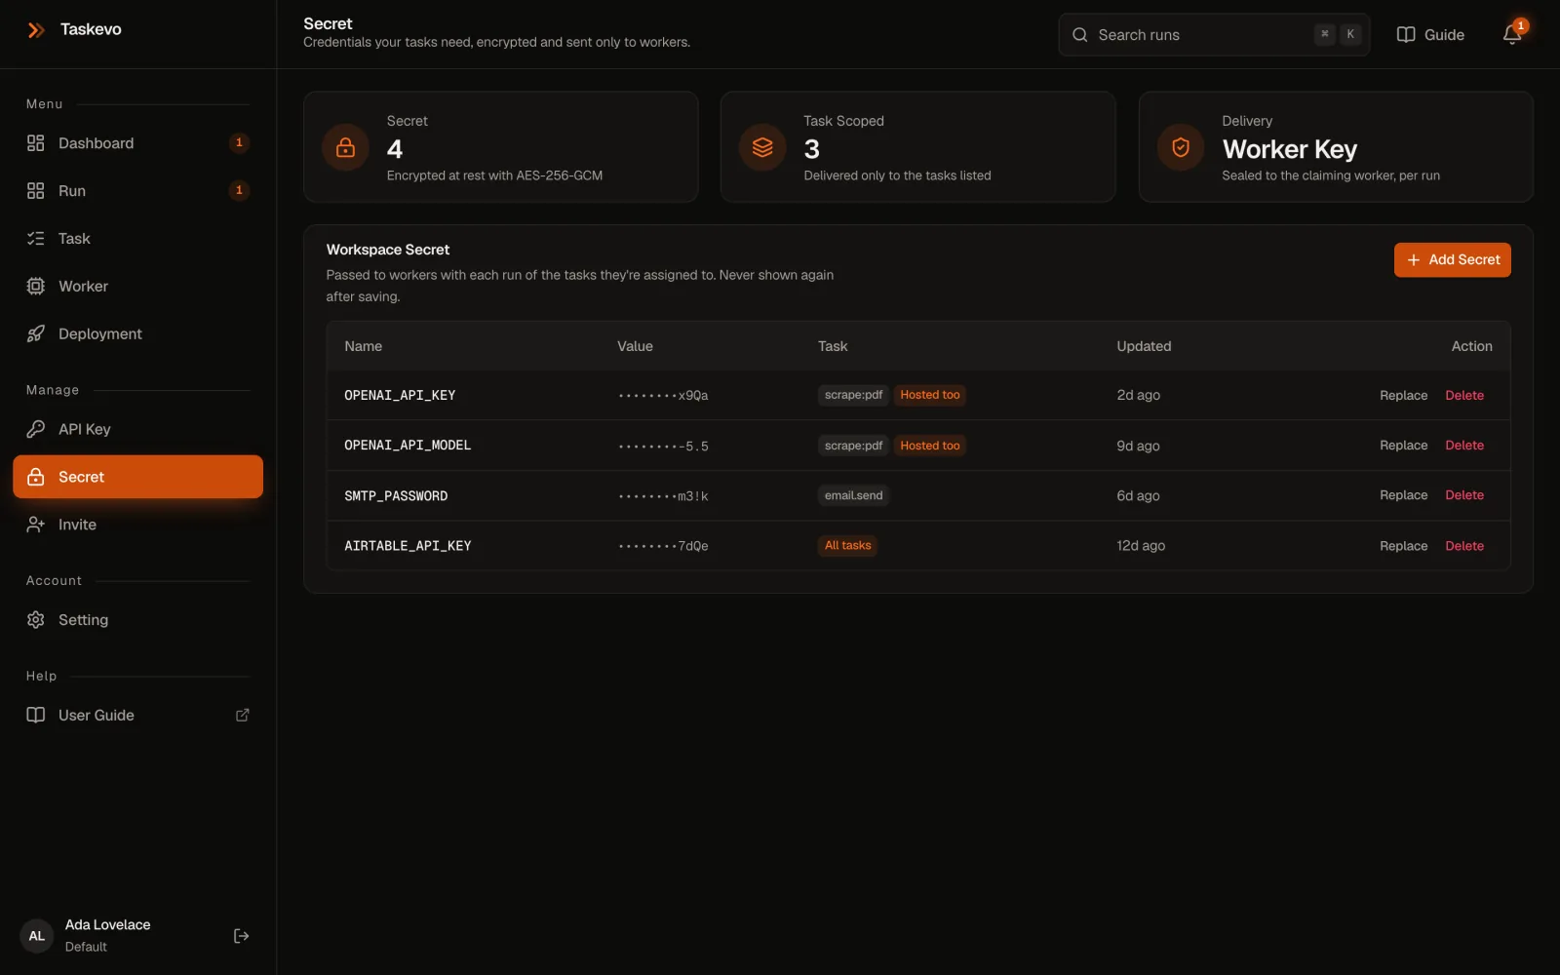Viewport: 1560px width, 975px height.
Task: Click the lock icon in the Secret stat card
Action: [x=345, y=147]
